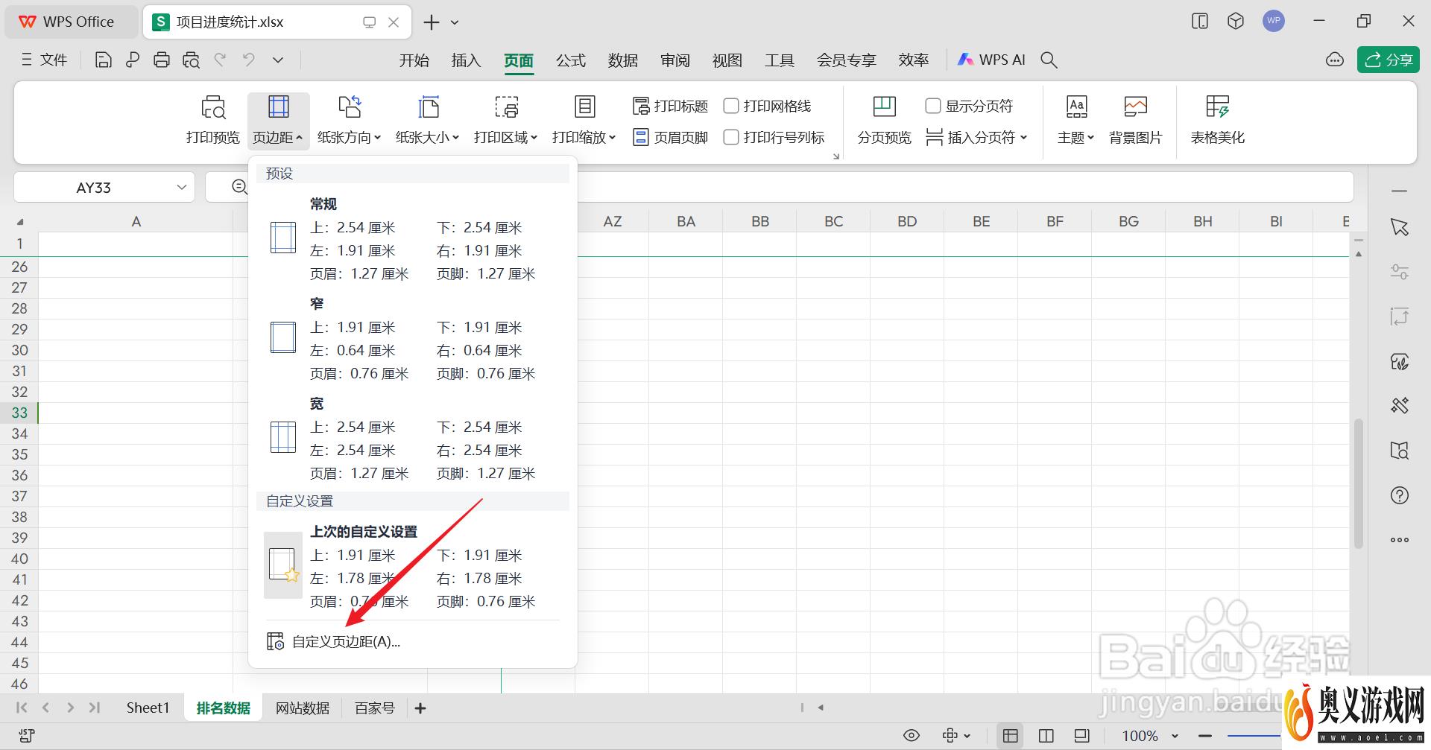Select Last Custom Setting margin preset
Viewport: 1431px width, 750px height.
pyautogui.click(x=413, y=566)
